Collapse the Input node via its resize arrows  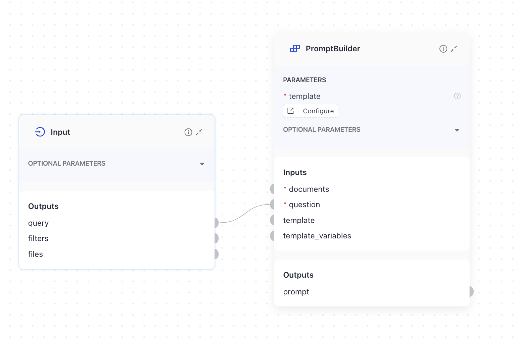pyautogui.click(x=199, y=132)
